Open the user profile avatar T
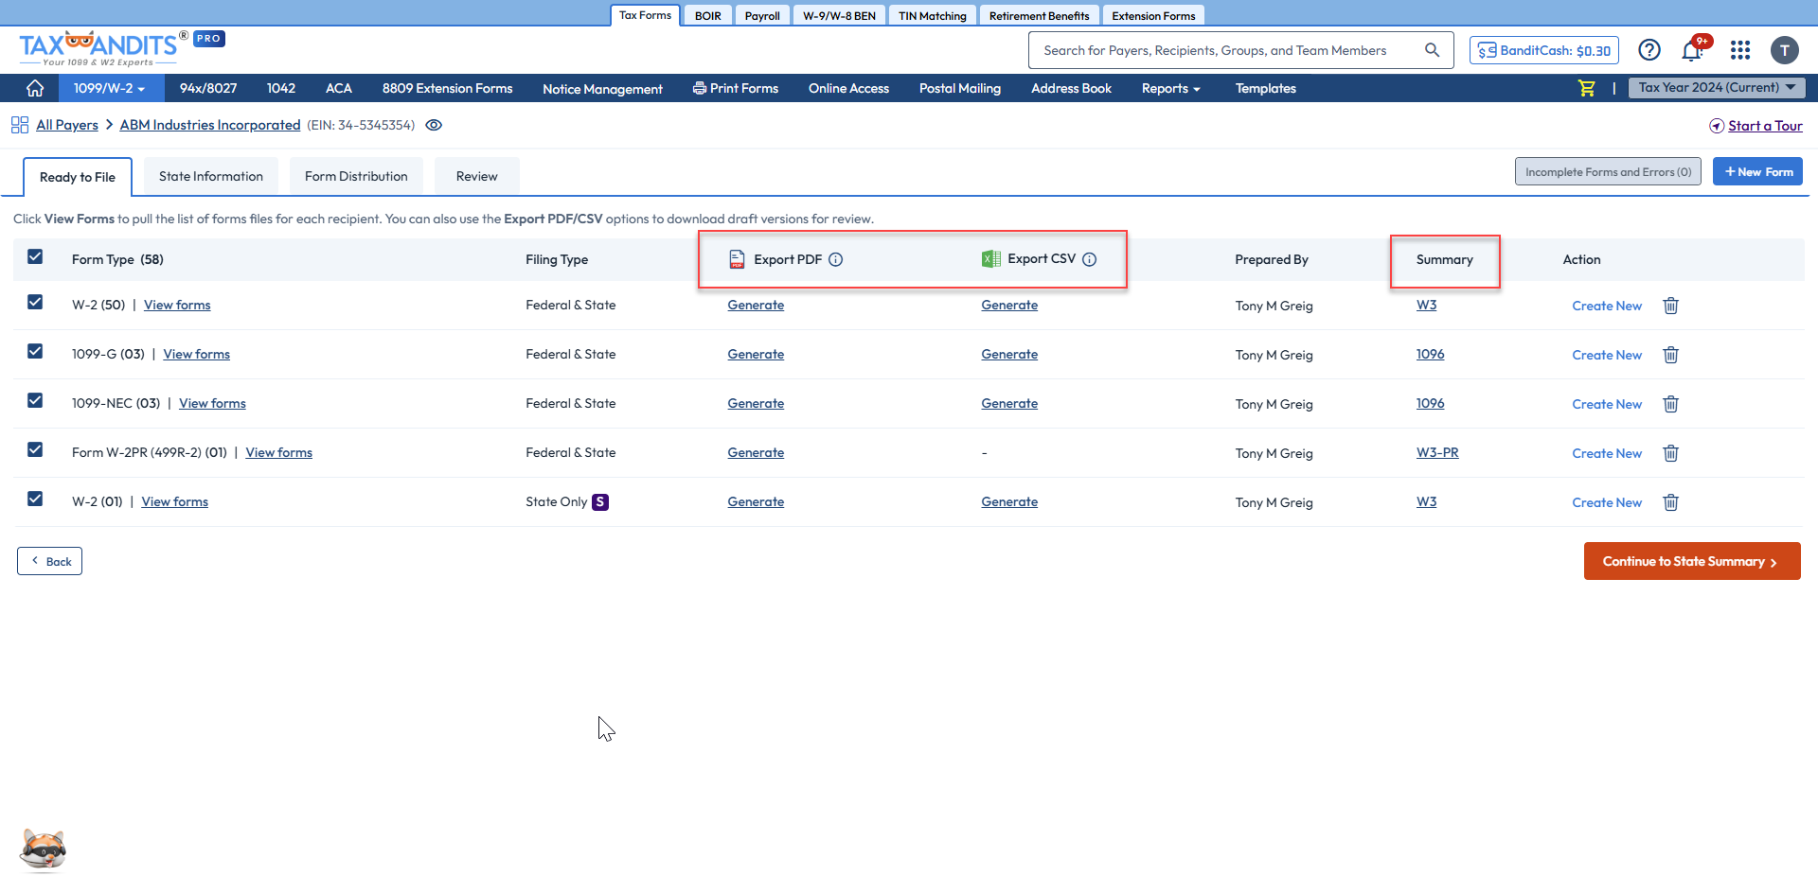The image size is (1818, 894). (1784, 50)
